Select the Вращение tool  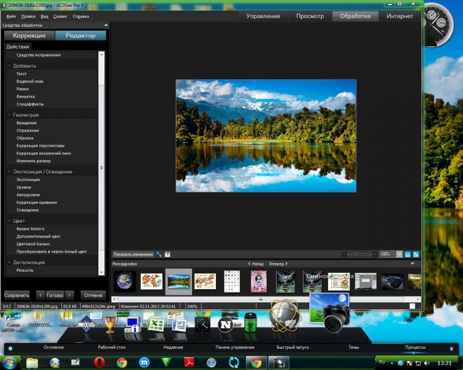coord(26,123)
